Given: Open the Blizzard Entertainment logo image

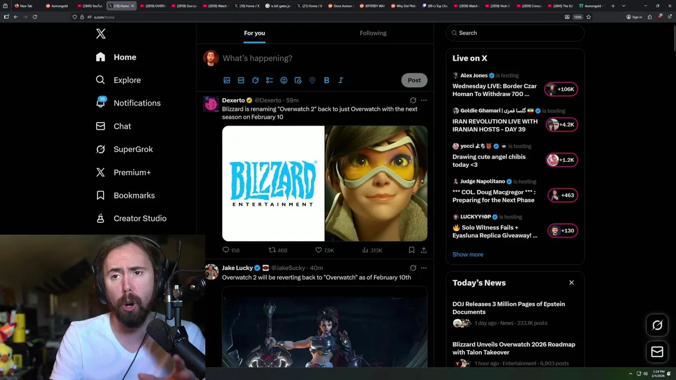Looking at the screenshot, I should tap(273, 183).
